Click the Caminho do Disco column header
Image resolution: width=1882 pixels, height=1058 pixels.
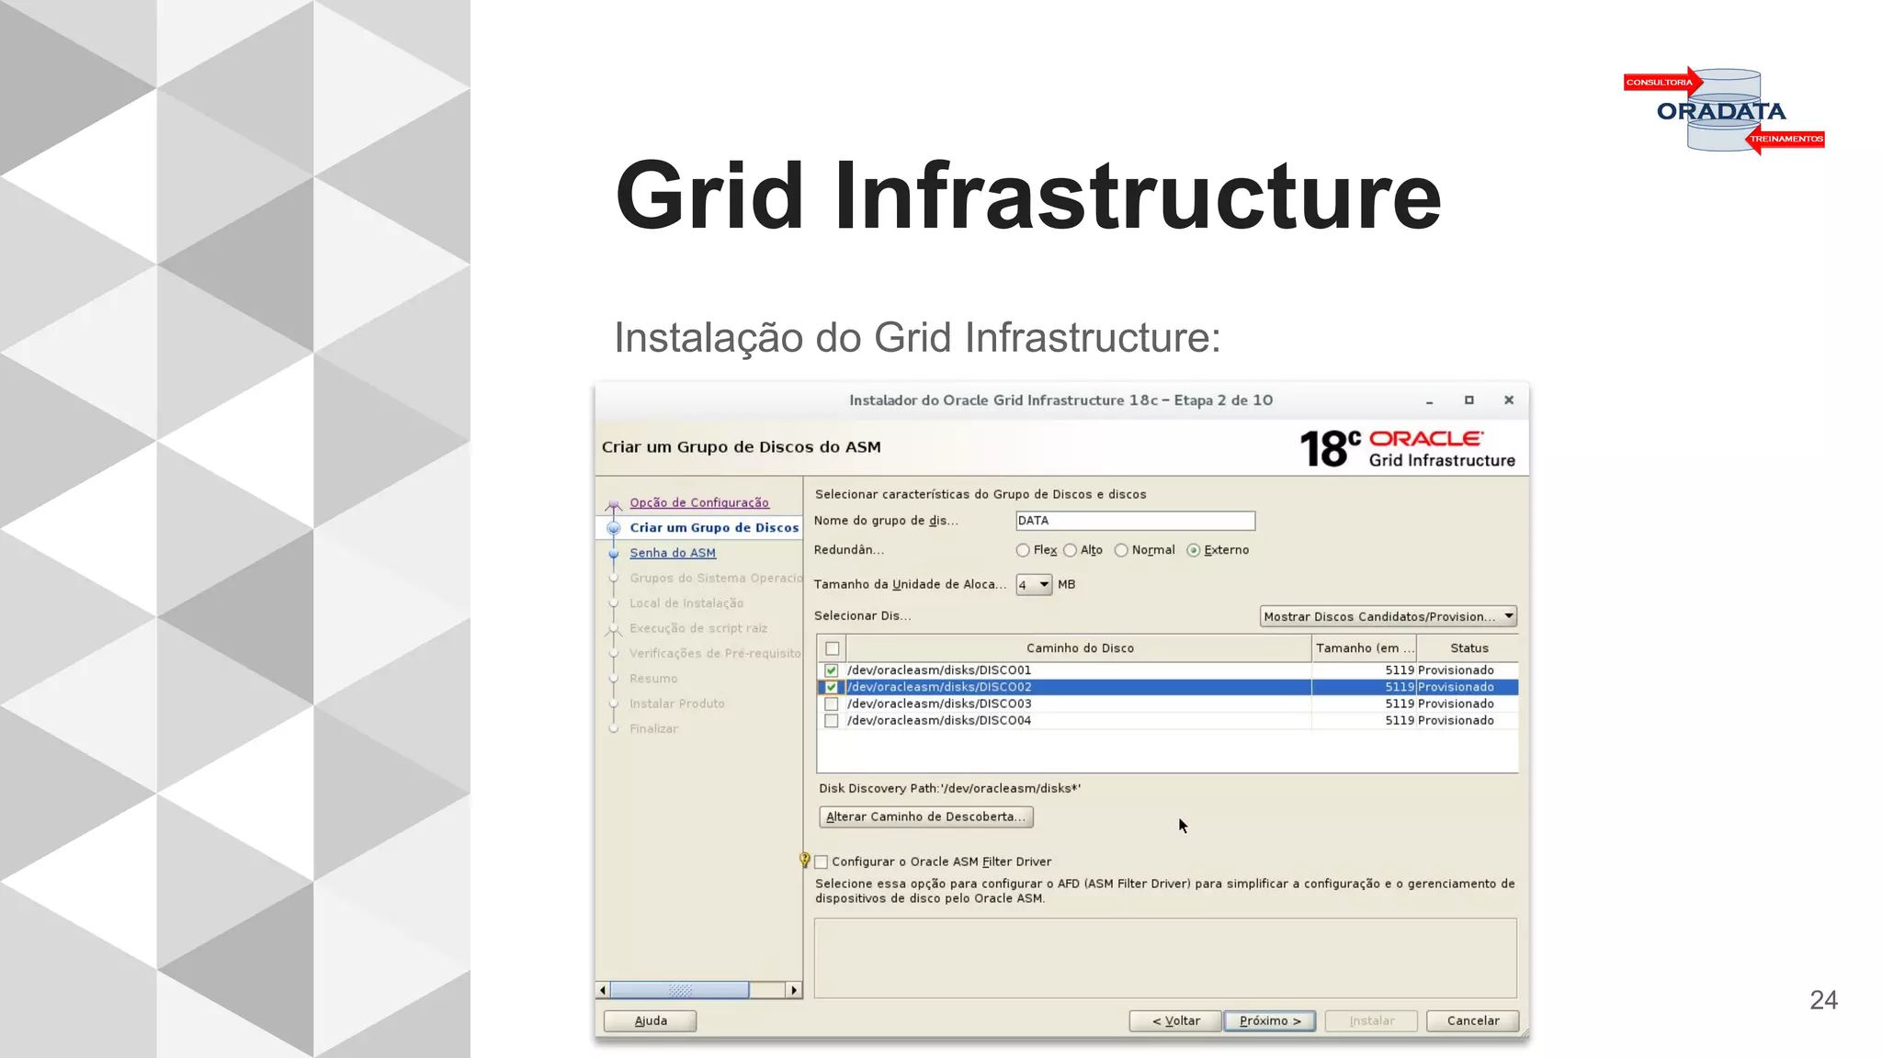click(x=1080, y=648)
